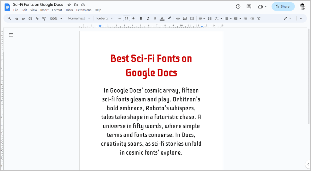Increase the indent
The width and height of the screenshot is (311, 171).
pos(252,19)
